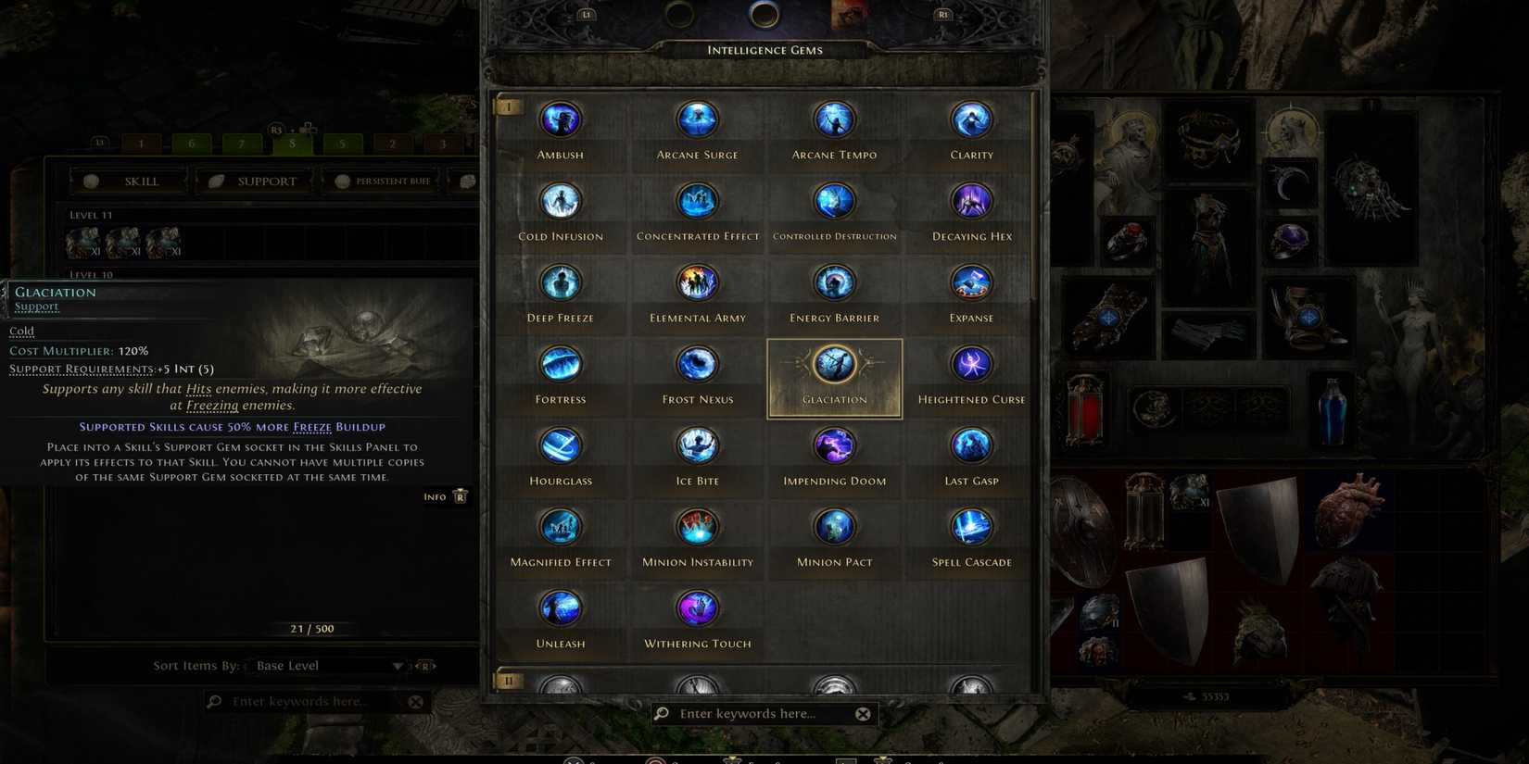1529x764 pixels.
Task: Pick the Cold Infusion gem
Action: (560, 201)
